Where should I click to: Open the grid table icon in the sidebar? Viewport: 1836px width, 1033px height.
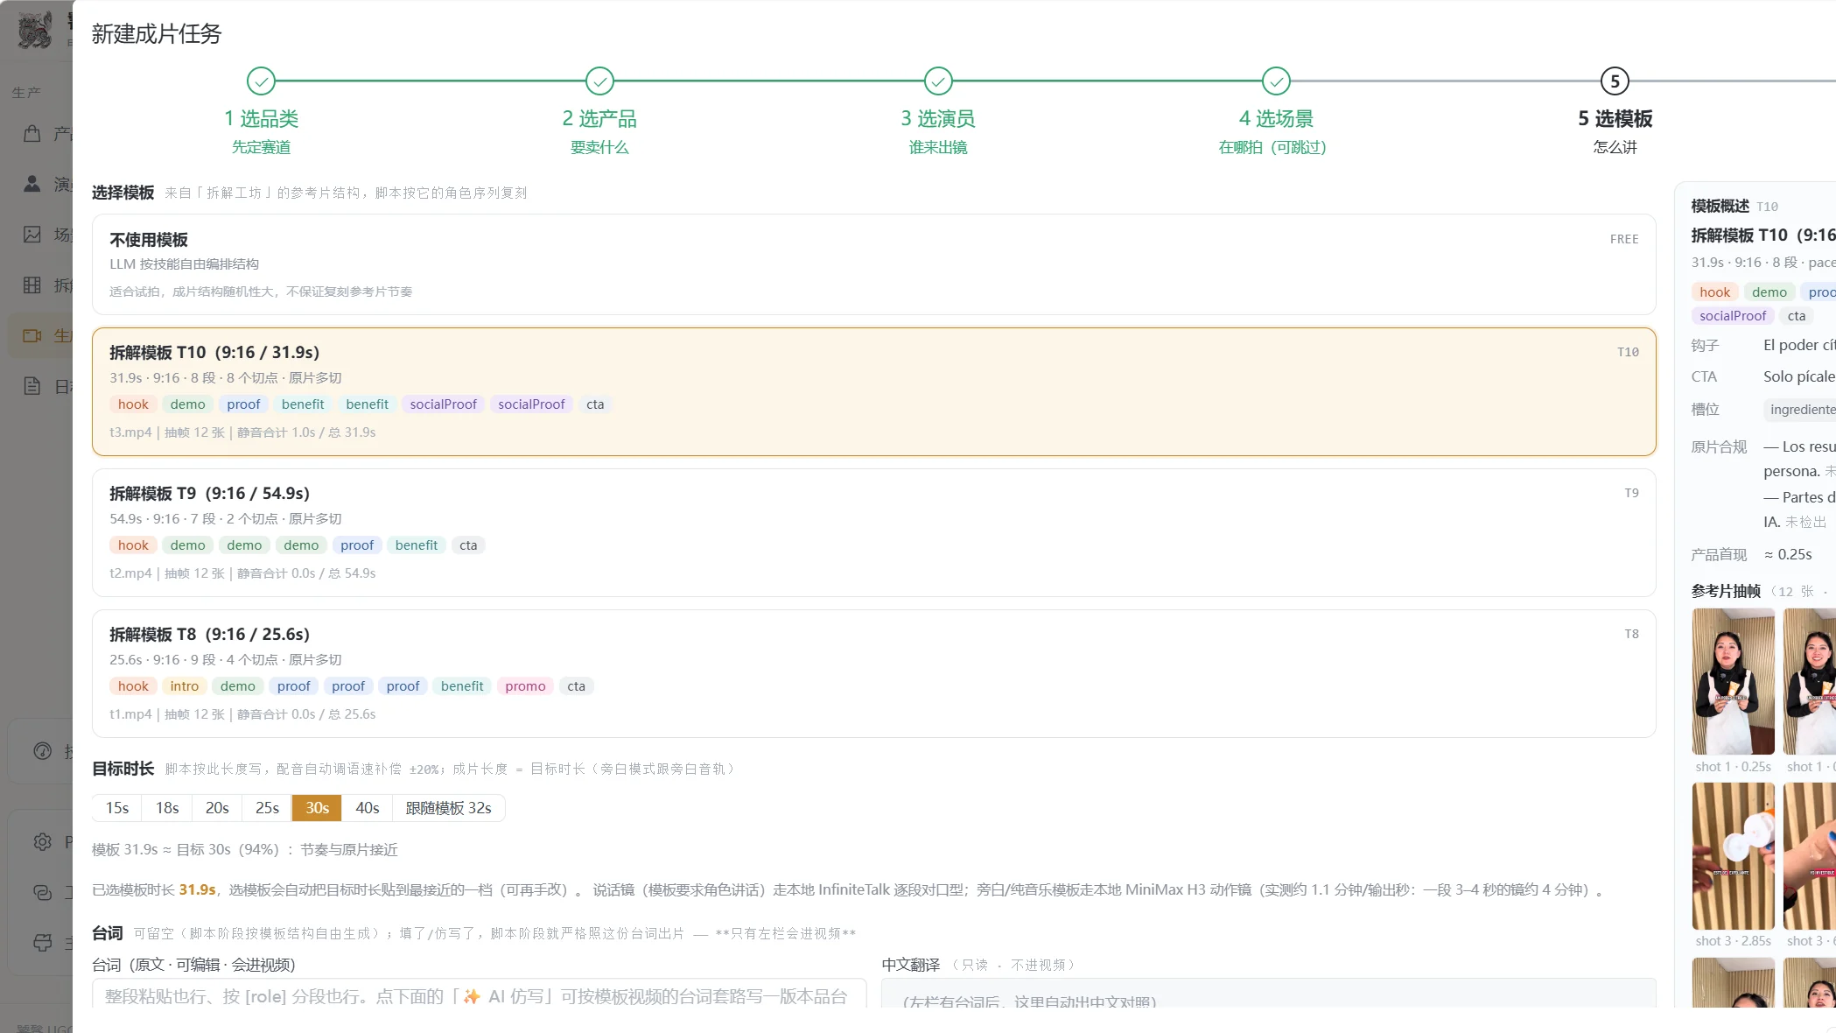click(x=32, y=285)
